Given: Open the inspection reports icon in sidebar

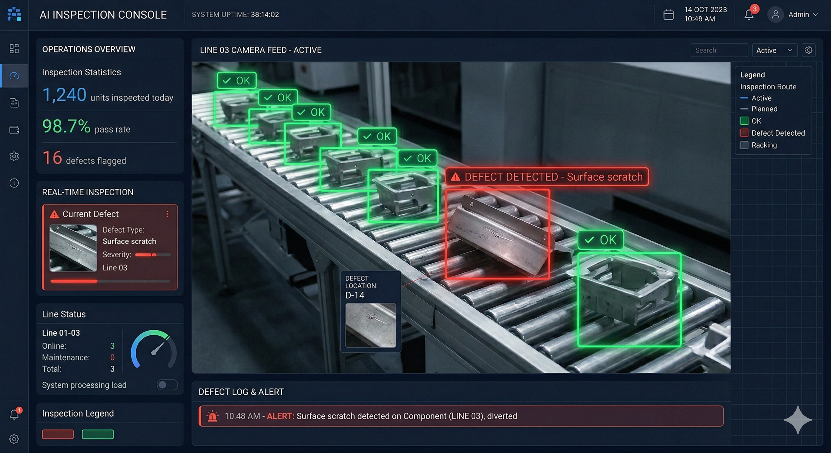Looking at the screenshot, I should (14, 103).
